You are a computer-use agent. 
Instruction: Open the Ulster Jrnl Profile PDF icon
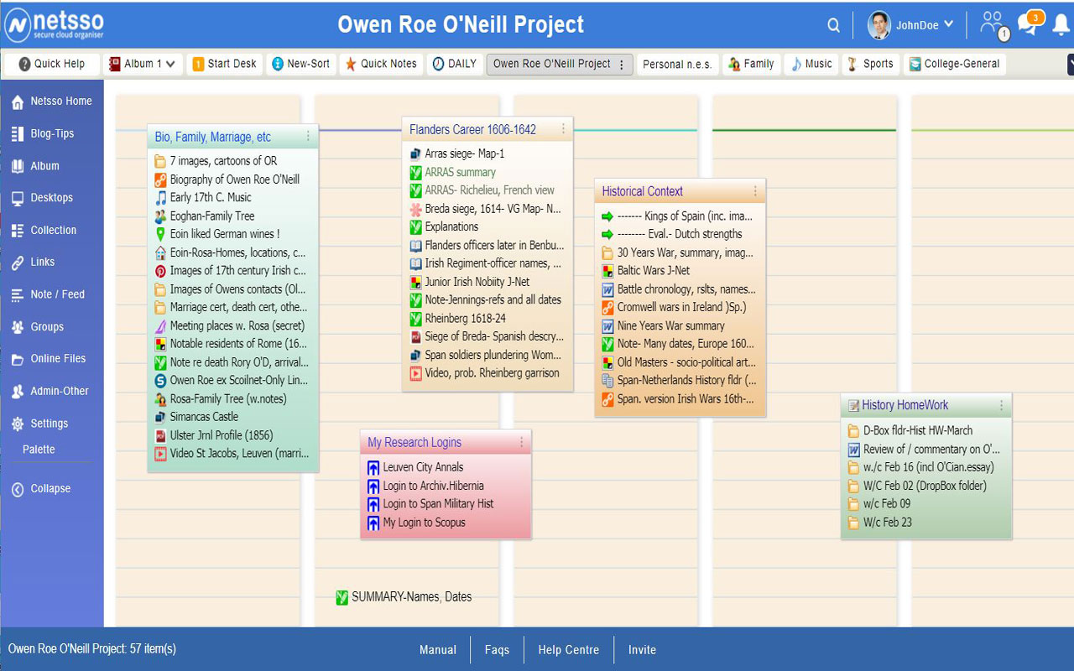(160, 435)
